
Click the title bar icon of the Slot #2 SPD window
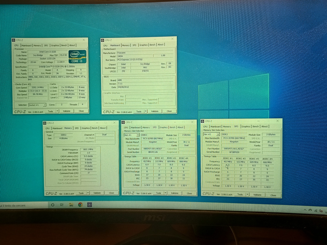(203, 121)
